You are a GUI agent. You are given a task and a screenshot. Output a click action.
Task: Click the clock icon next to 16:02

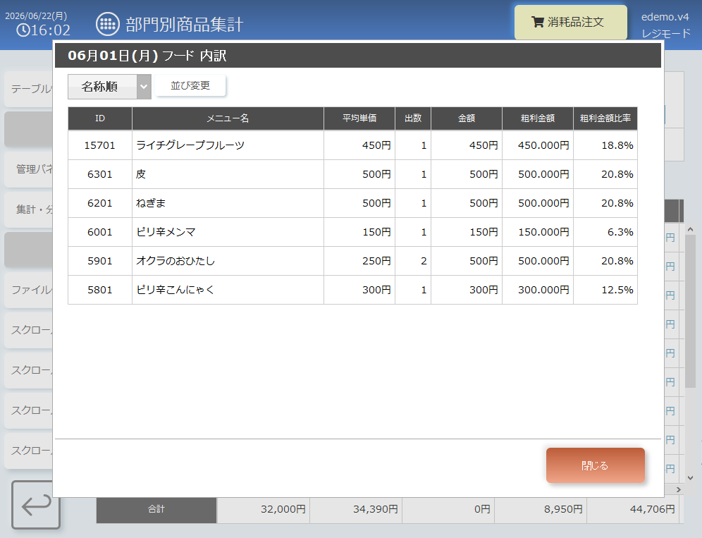click(23, 30)
